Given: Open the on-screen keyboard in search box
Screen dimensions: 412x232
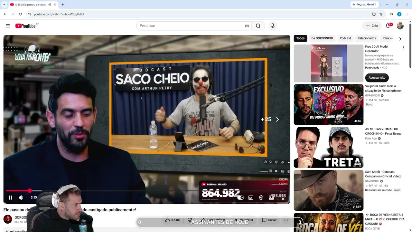Looking at the screenshot, I should tap(247, 26).
